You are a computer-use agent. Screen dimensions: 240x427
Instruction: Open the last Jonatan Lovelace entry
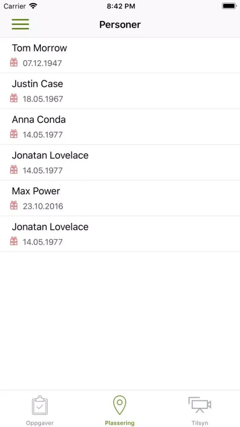(x=120, y=234)
